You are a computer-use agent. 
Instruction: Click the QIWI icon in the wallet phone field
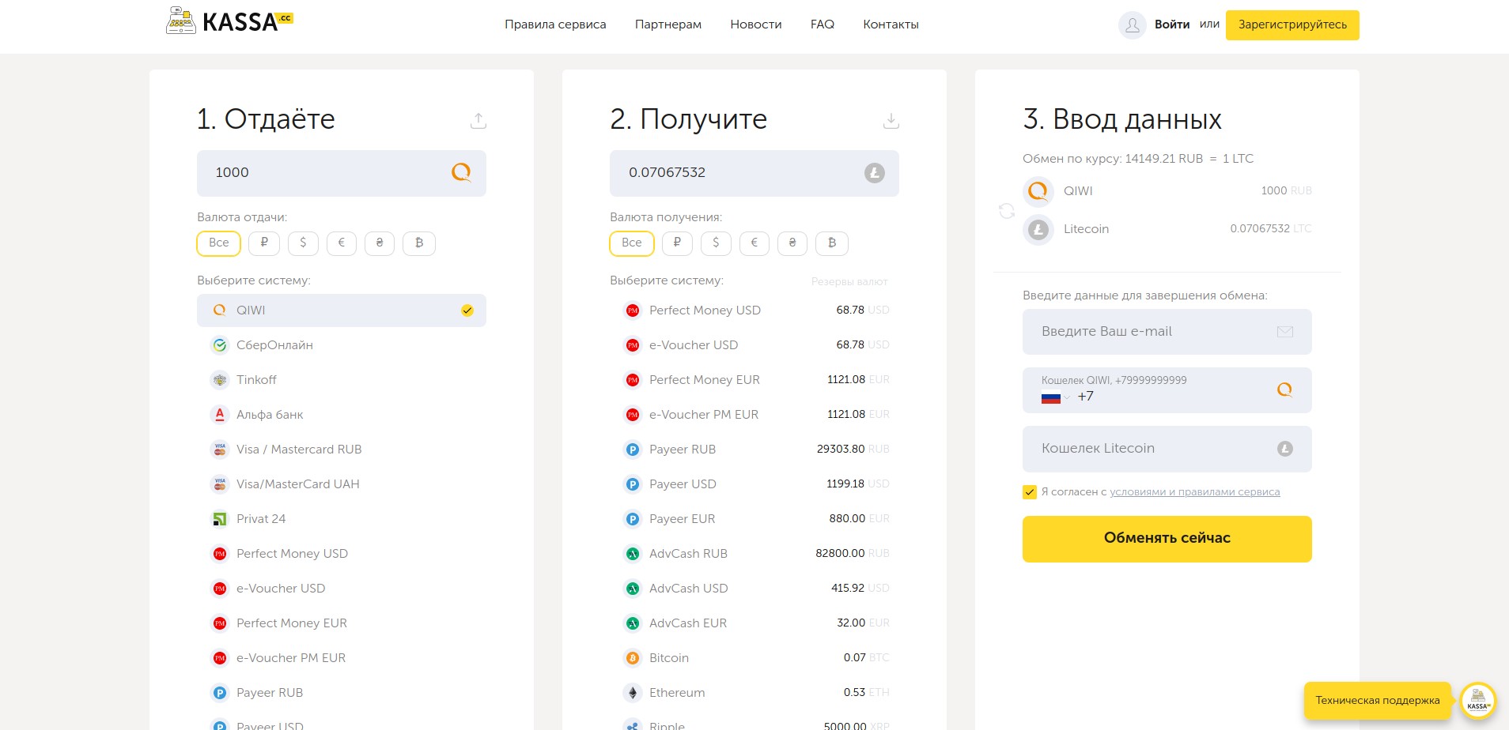(x=1285, y=389)
